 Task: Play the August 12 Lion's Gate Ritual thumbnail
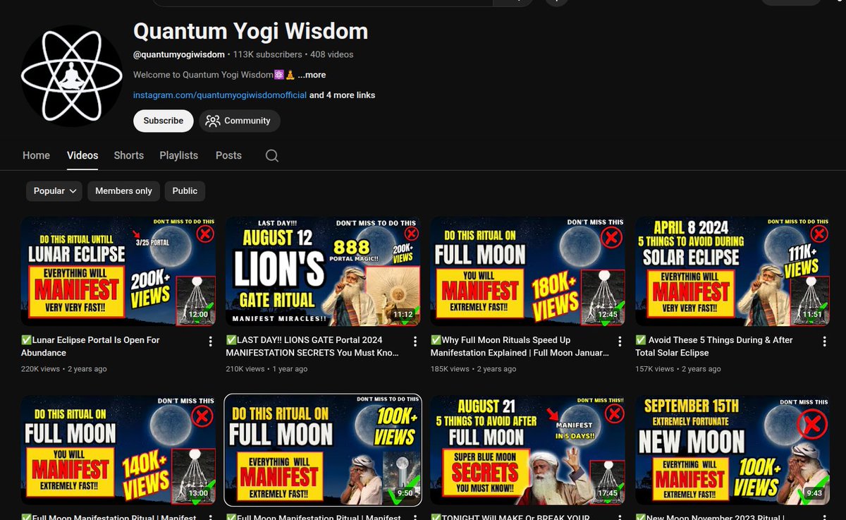[x=323, y=271]
